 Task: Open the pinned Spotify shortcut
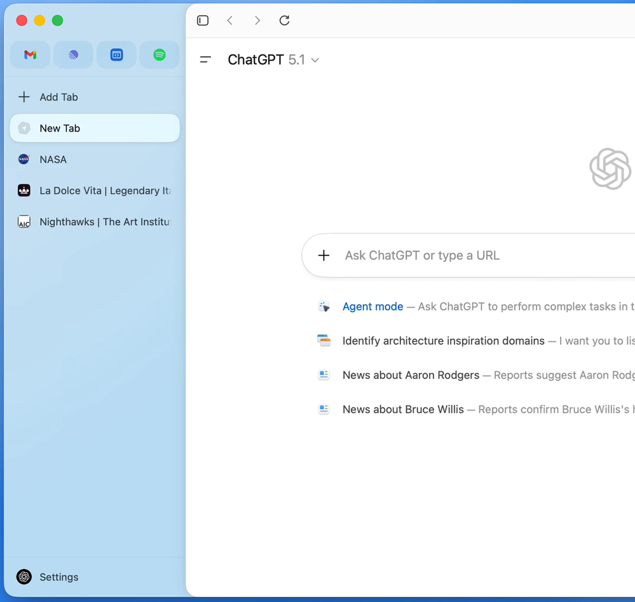pyautogui.click(x=160, y=55)
